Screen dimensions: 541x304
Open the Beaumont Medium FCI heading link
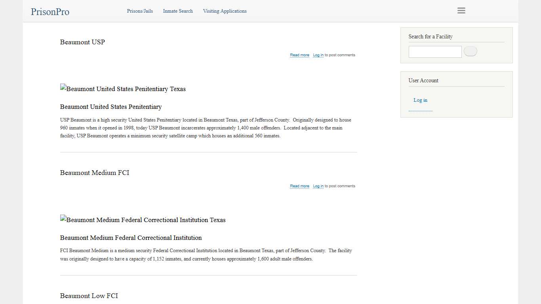tap(95, 173)
